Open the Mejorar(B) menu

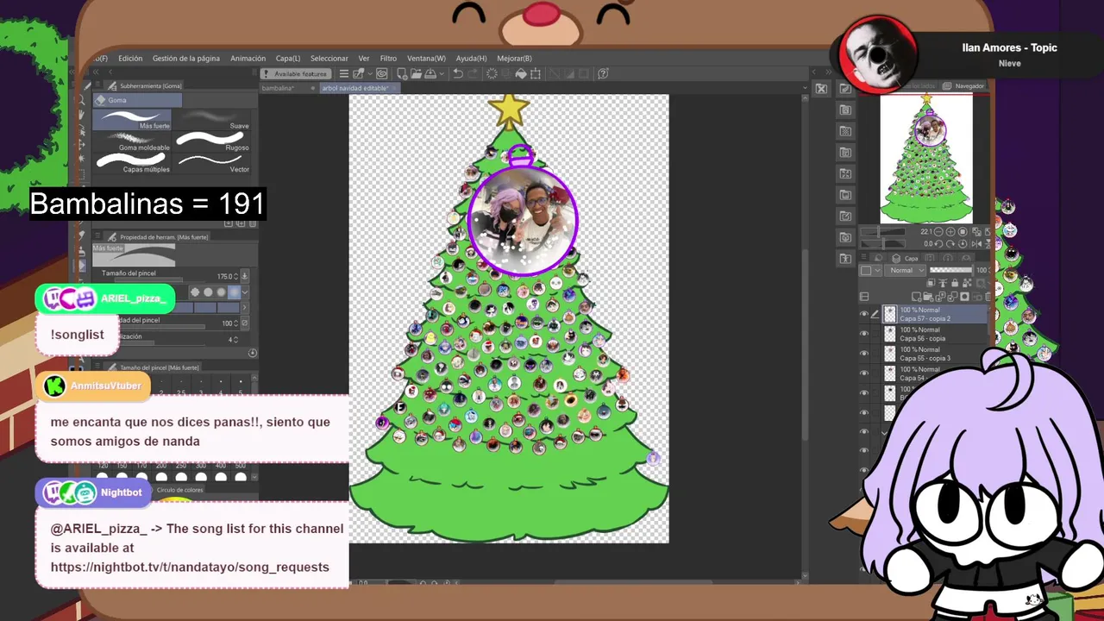click(514, 59)
